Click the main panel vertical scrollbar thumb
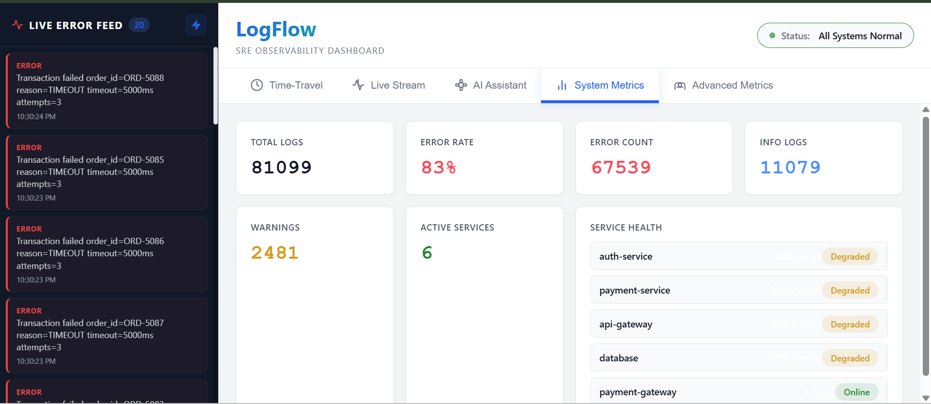 [x=926, y=246]
